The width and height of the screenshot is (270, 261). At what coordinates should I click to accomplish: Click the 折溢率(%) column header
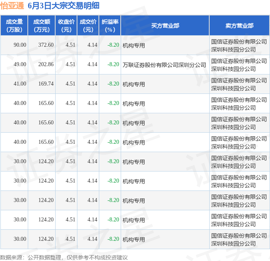pyautogui.click(x=110, y=26)
